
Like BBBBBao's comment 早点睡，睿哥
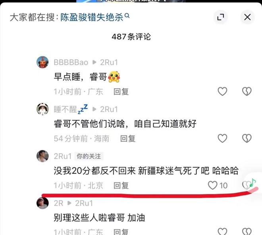pyautogui.click(x=222, y=91)
